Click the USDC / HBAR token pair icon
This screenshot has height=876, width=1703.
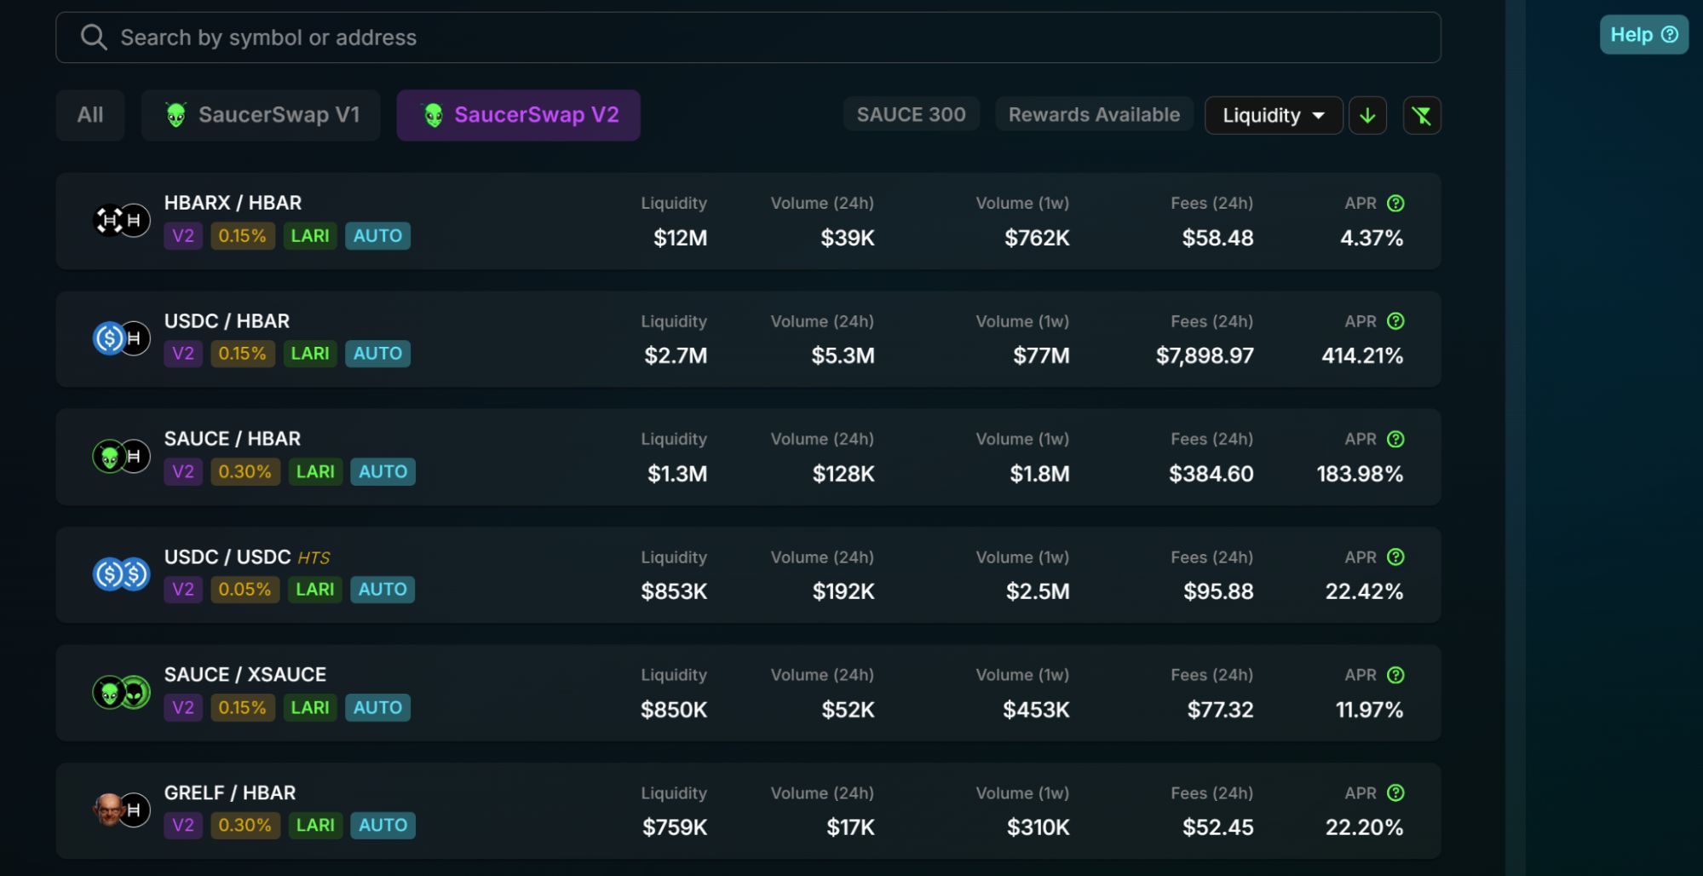pyautogui.click(x=121, y=338)
